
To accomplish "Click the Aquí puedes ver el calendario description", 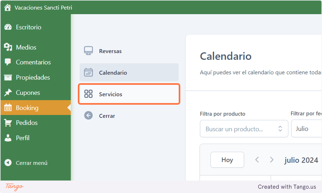I will 261,72.
